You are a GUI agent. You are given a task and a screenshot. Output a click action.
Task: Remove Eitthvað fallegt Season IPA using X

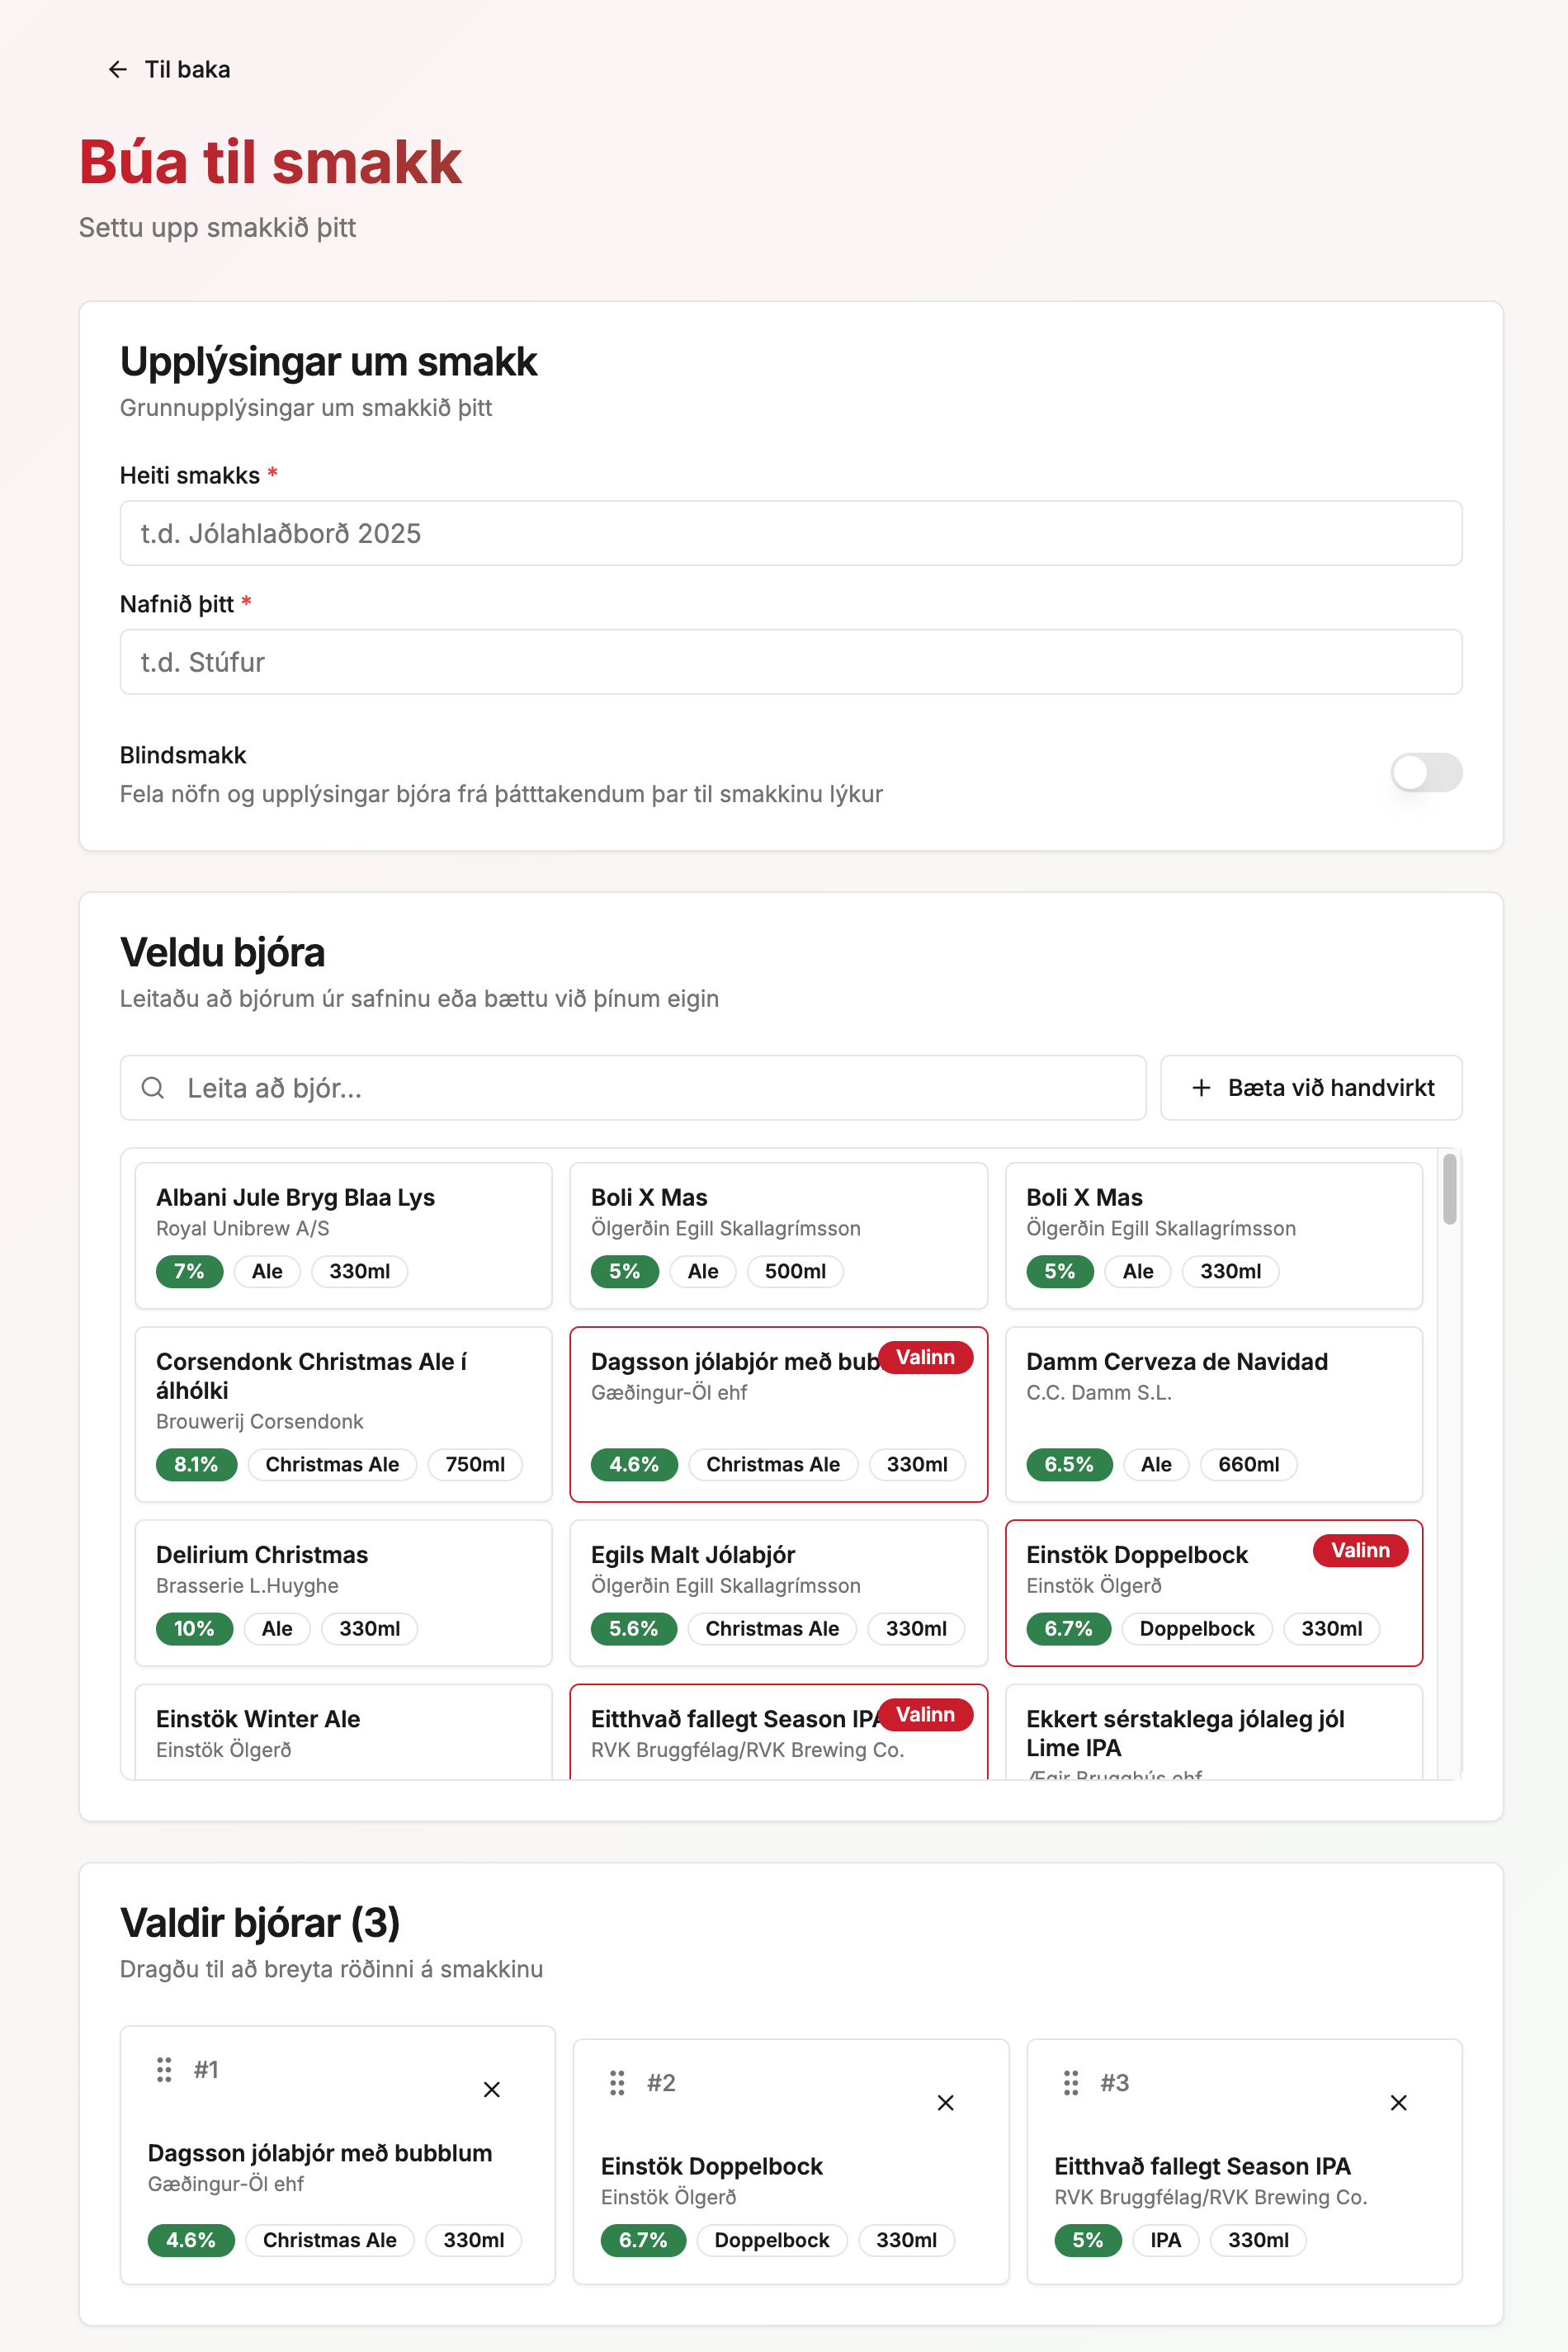pyautogui.click(x=1398, y=2103)
